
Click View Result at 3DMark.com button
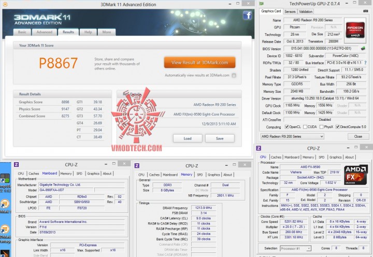click(x=200, y=63)
